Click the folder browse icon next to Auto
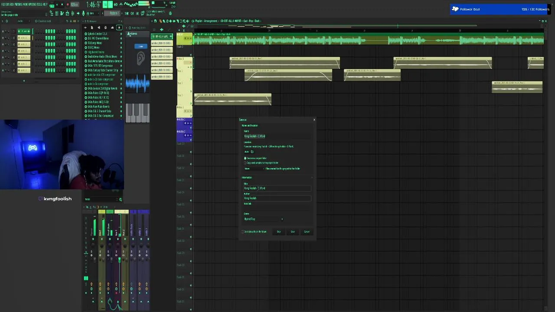The image size is (555, 312). tap(252, 152)
